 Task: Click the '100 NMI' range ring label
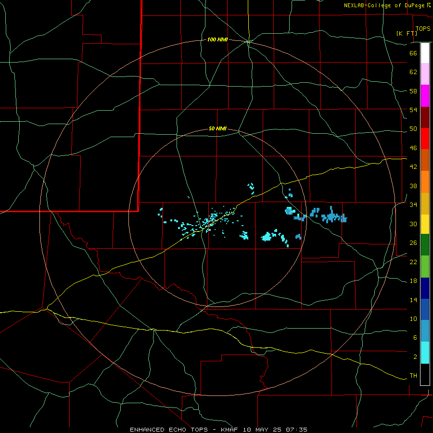(x=217, y=40)
